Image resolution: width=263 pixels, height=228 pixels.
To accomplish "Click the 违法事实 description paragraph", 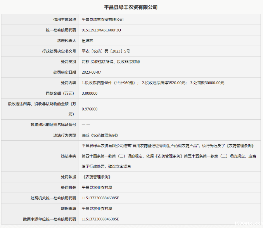I will point(169,156).
